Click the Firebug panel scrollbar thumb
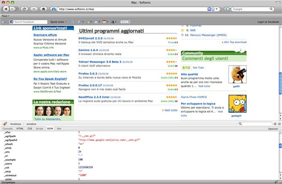This screenshot has height=184, width=282. [280, 146]
